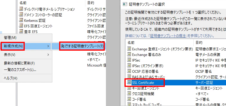226x106 pixels.
Task: Click the ドメイン コントローラーの認証 template icon
Action: tap(21, 15)
